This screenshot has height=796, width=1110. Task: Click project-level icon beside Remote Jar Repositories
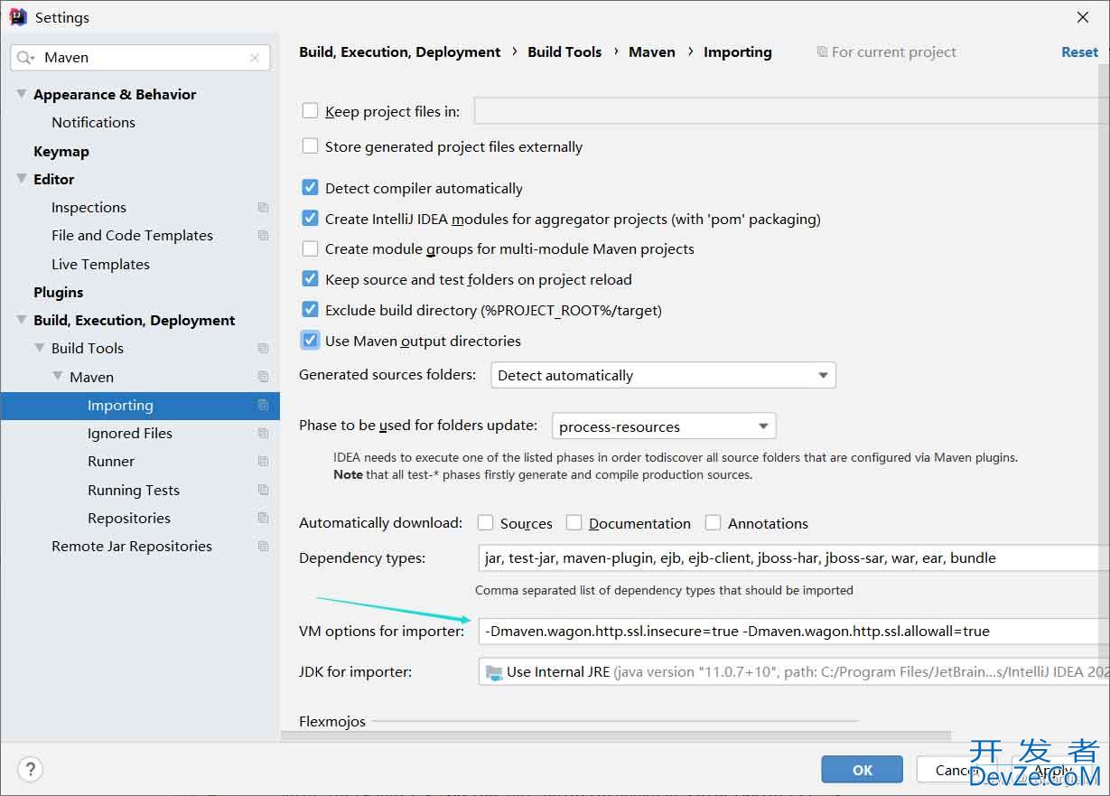263,546
